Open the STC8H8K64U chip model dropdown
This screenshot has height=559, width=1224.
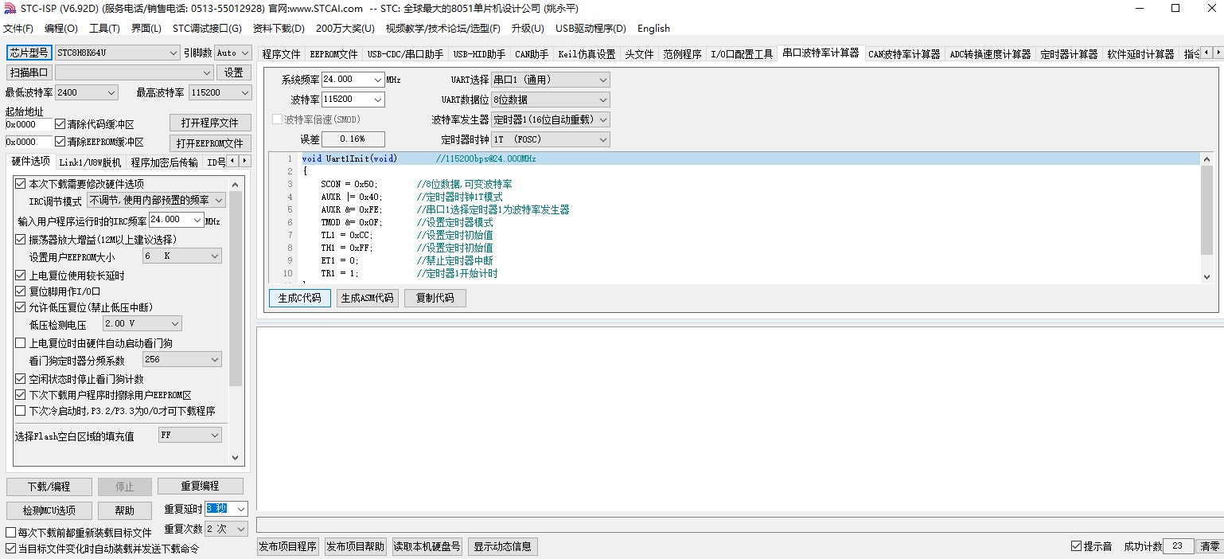[117, 53]
